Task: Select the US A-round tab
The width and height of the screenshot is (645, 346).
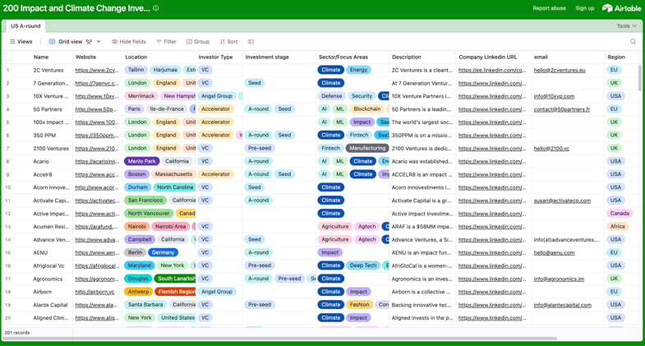Action: click(x=25, y=26)
